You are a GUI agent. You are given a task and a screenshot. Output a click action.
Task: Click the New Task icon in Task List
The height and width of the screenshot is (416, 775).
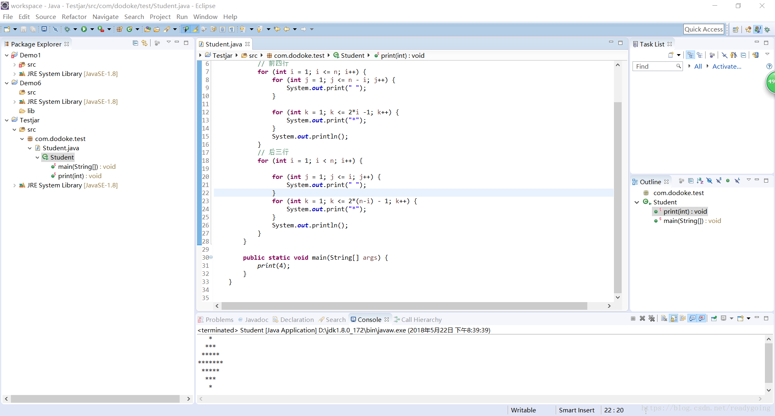point(671,55)
